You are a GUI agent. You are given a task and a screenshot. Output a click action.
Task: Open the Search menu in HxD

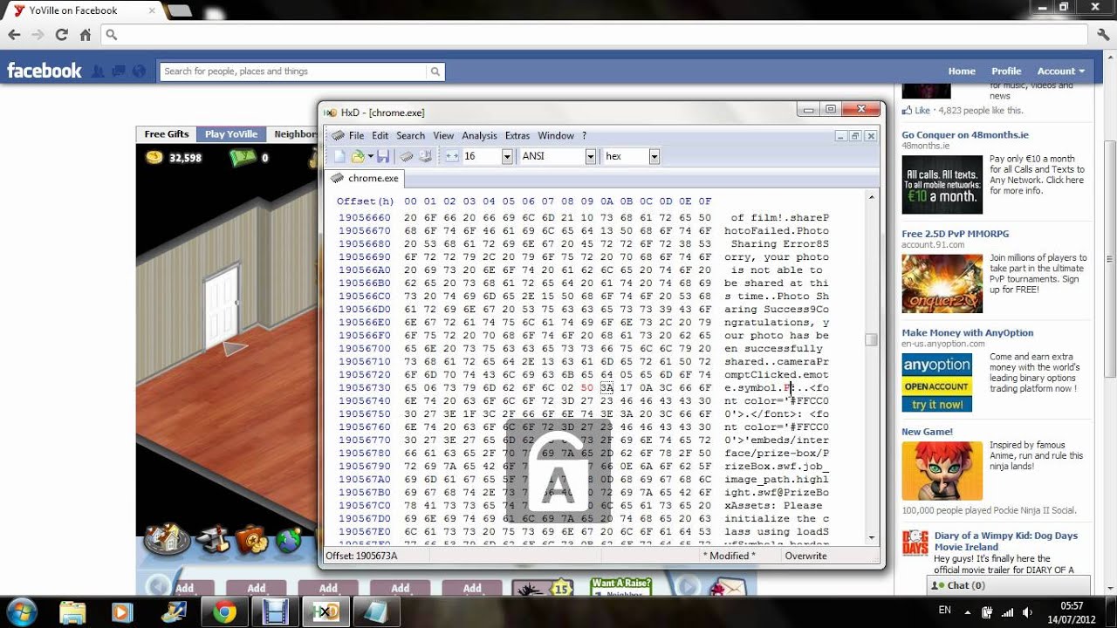tap(410, 135)
